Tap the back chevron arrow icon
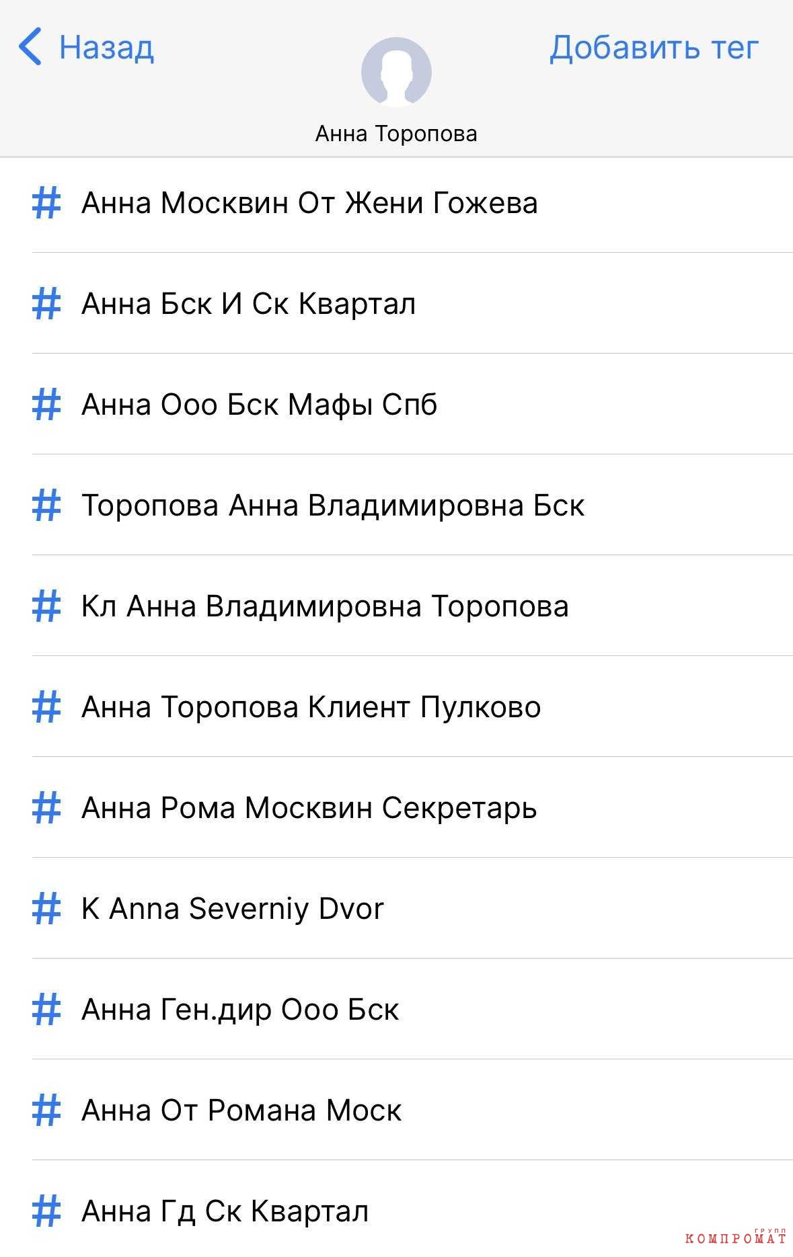 pyautogui.click(x=30, y=47)
